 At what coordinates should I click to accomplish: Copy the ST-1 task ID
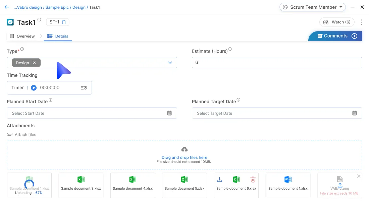coord(63,22)
